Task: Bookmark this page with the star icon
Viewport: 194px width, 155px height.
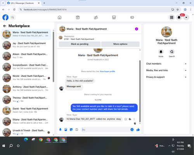Action: click(178, 10)
